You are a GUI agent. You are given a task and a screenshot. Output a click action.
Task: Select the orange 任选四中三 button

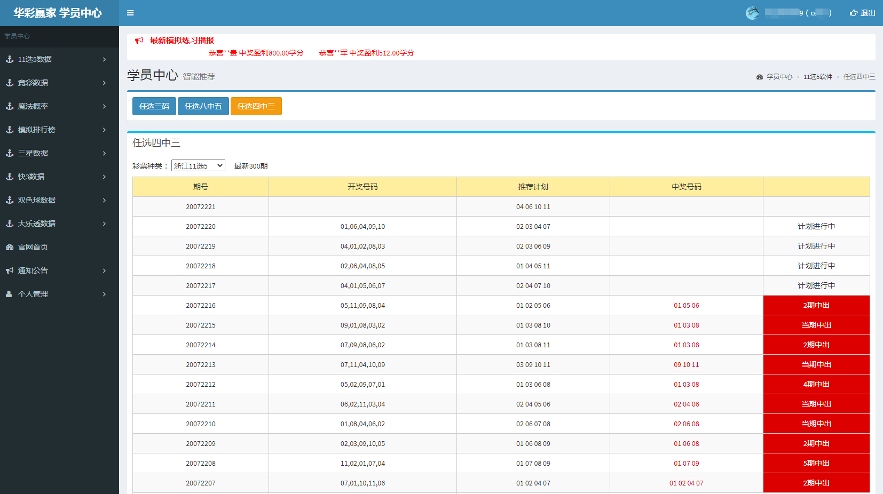[256, 106]
